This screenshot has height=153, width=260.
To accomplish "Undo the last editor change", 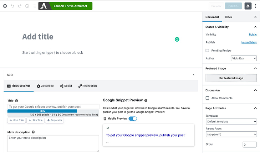I will tap(12, 6).
